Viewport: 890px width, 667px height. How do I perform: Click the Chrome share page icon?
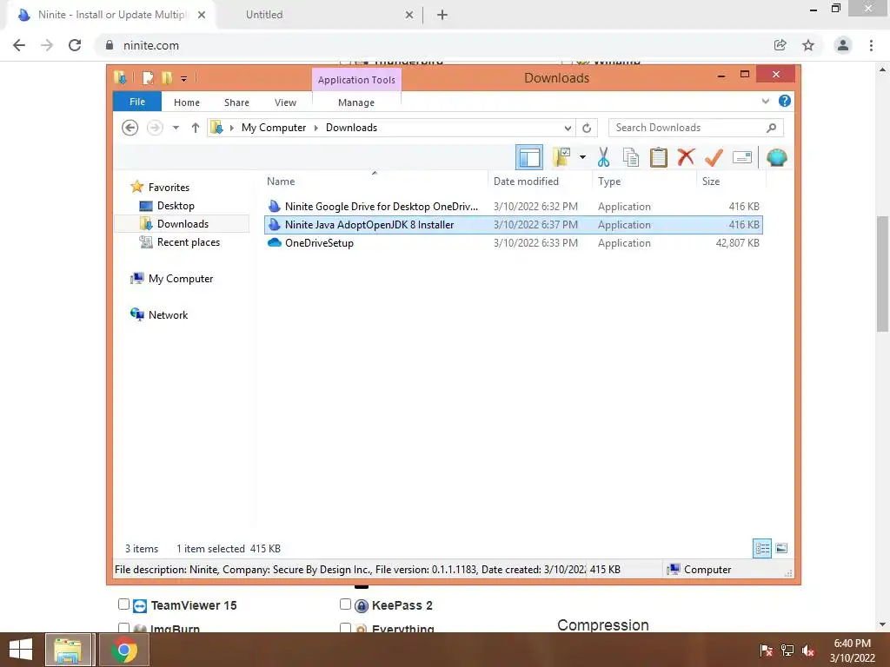coord(780,45)
